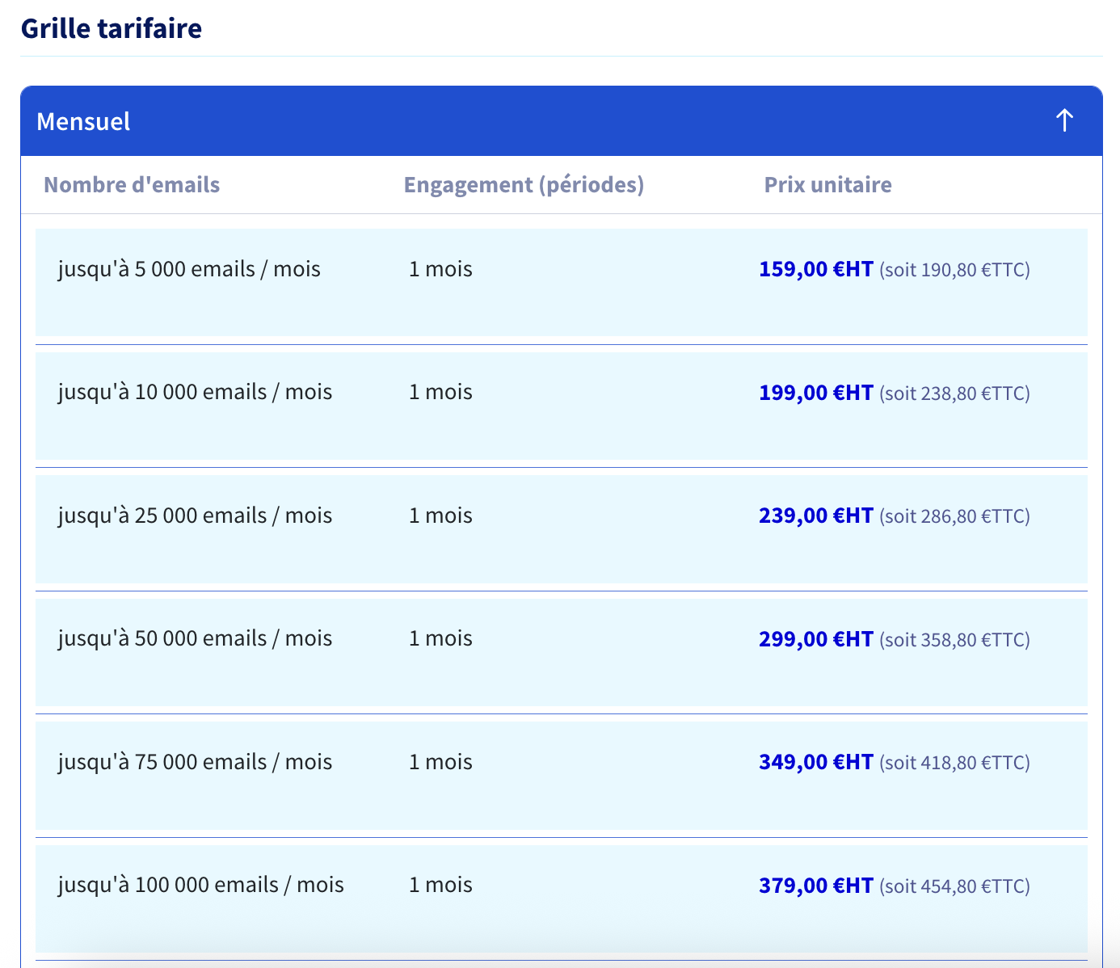Click the 'Nombre d'emails' column header
The image size is (1120, 968).
(132, 185)
